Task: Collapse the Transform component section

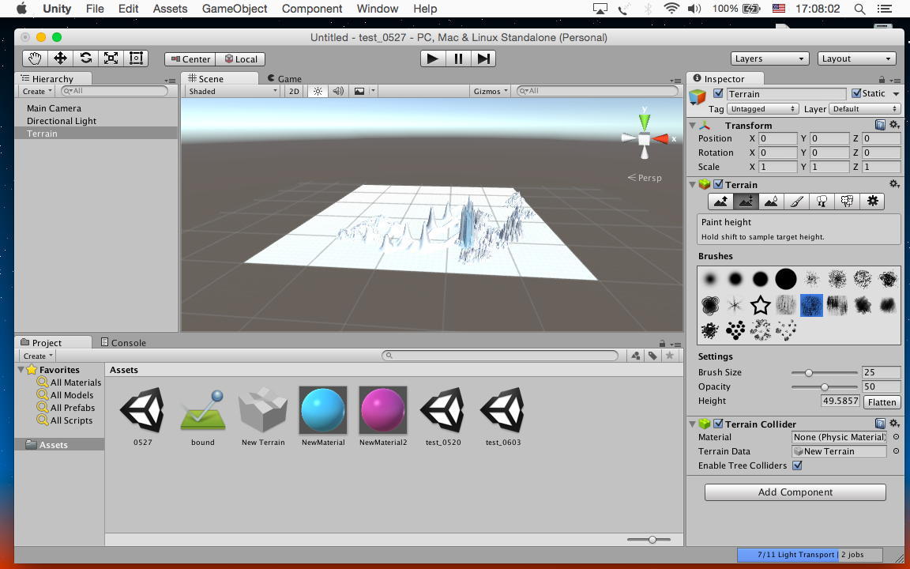Action: [693, 125]
